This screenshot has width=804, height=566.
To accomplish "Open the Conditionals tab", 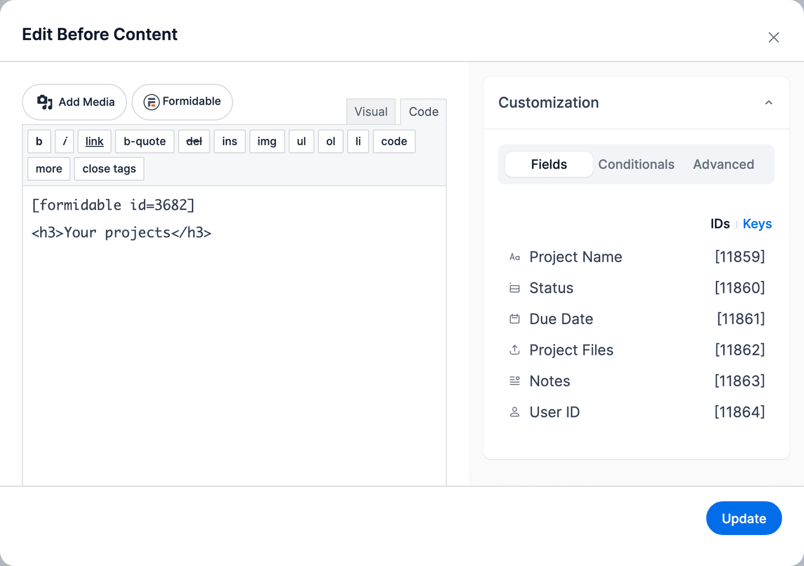I will pyautogui.click(x=636, y=164).
